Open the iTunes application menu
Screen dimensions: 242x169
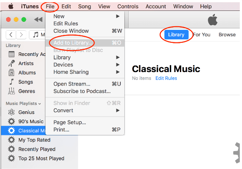click(30, 7)
